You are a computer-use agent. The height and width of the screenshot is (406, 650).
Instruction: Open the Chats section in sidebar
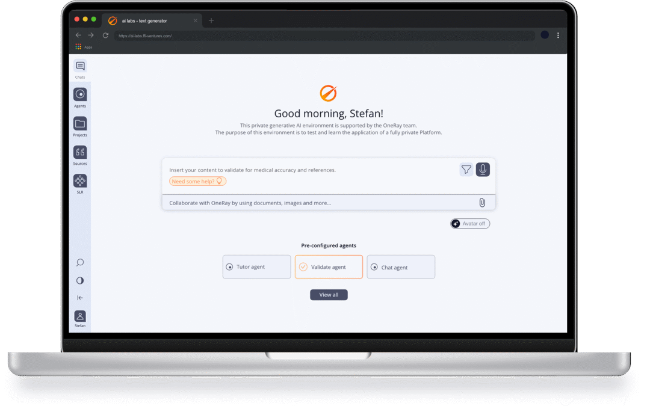pyautogui.click(x=80, y=67)
